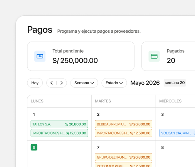Click the Pagados count of 20

point(171,60)
